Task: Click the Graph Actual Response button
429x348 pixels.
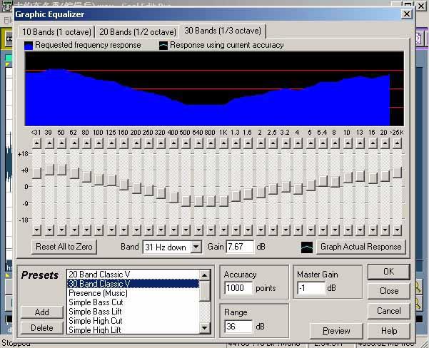Action: point(361,247)
